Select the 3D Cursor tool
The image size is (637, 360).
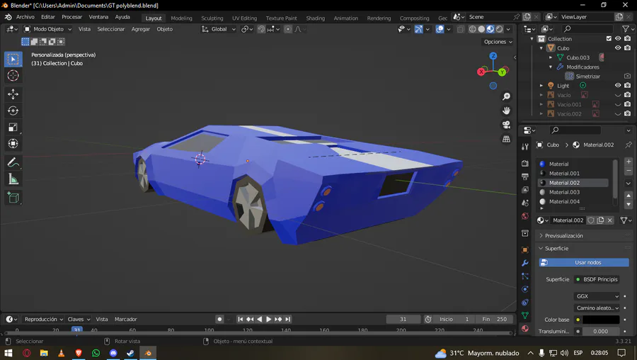[x=13, y=76]
